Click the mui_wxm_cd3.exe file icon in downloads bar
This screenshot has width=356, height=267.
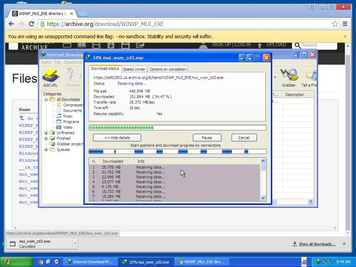coord(13,244)
